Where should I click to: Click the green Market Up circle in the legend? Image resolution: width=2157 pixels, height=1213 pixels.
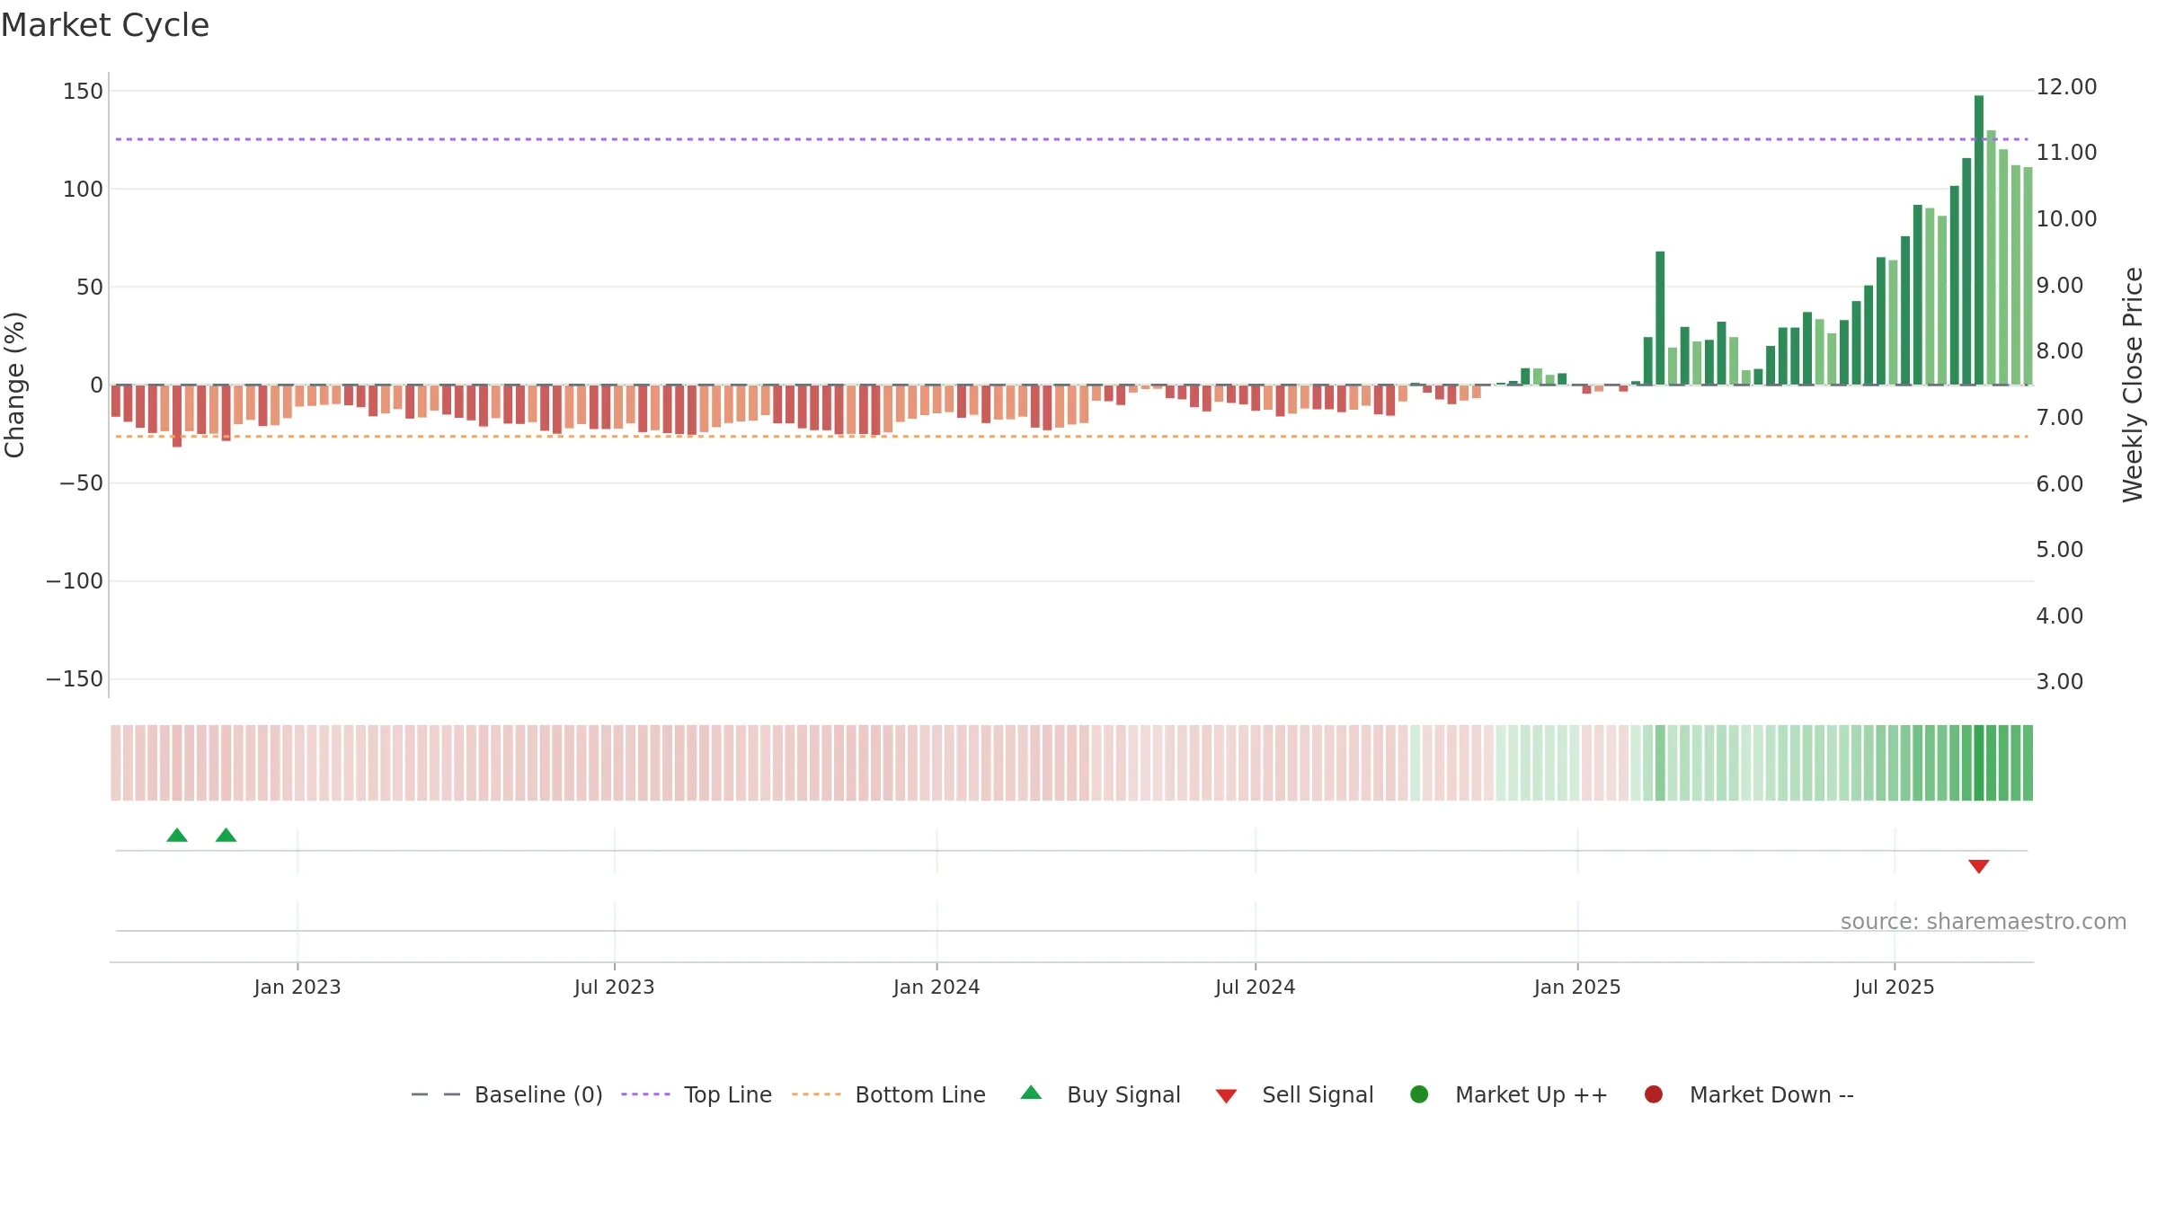tap(1419, 1094)
